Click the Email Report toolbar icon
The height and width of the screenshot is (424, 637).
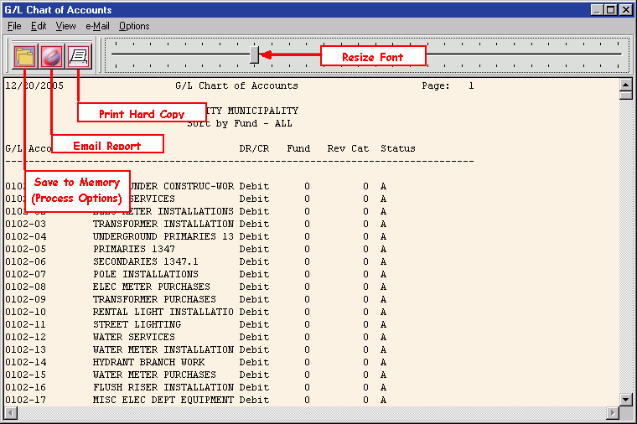(x=52, y=56)
